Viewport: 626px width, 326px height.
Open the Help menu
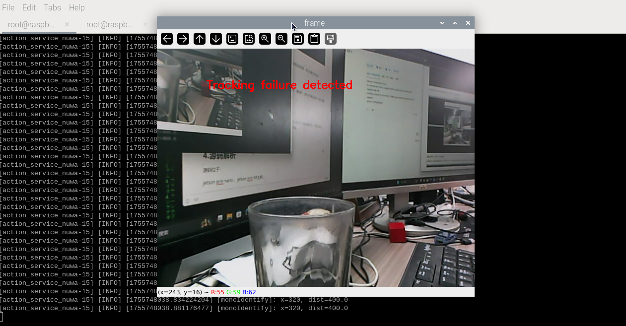[76, 7]
